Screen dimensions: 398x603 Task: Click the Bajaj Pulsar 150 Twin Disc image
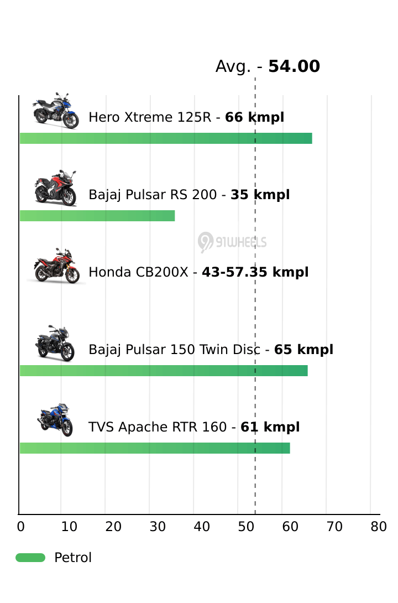pos(55,344)
